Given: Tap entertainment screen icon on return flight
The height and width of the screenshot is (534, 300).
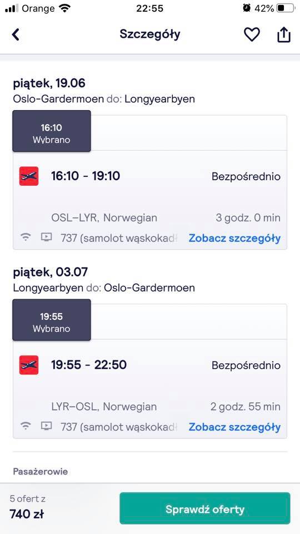Looking at the screenshot, I should (x=46, y=426).
